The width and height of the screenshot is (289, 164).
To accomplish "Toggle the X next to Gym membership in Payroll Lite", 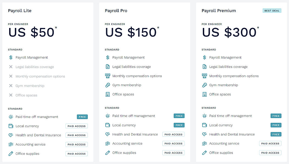I will pyautogui.click(x=11, y=85).
